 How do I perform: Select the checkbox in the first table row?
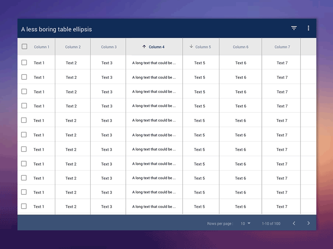24,63
